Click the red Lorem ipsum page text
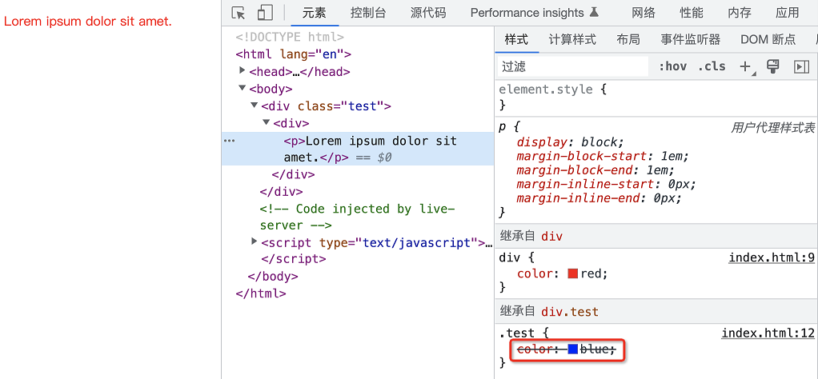This screenshot has width=818, height=379. click(x=88, y=22)
